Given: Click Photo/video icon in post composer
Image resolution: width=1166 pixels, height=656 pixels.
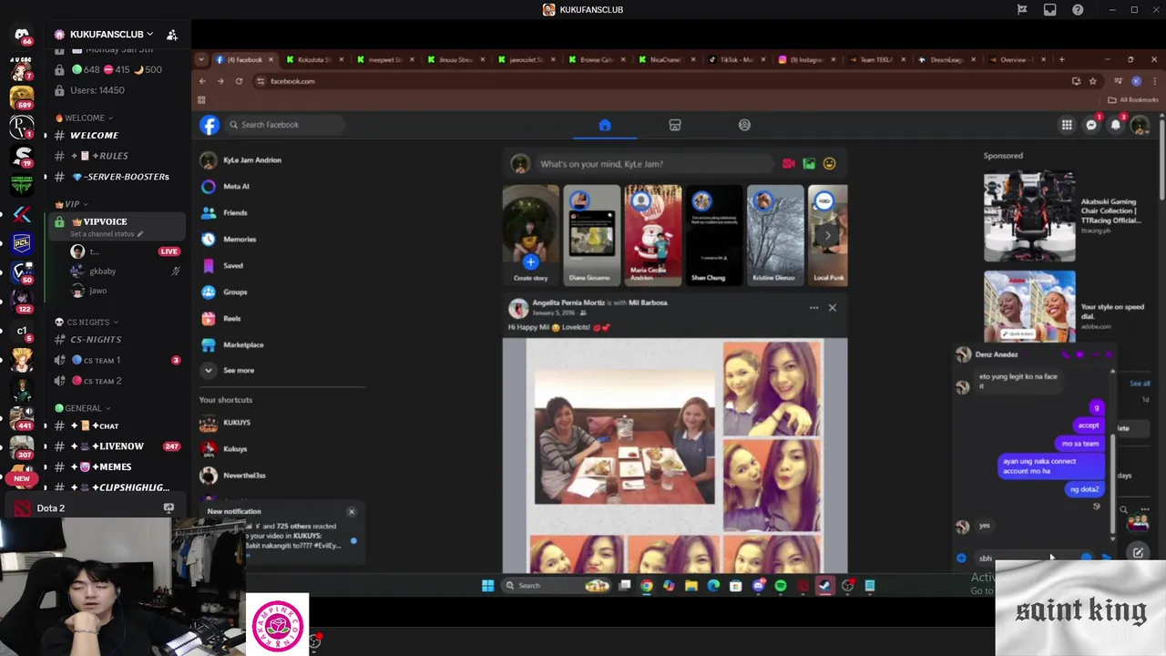Looking at the screenshot, I should click(x=809, y=164).
